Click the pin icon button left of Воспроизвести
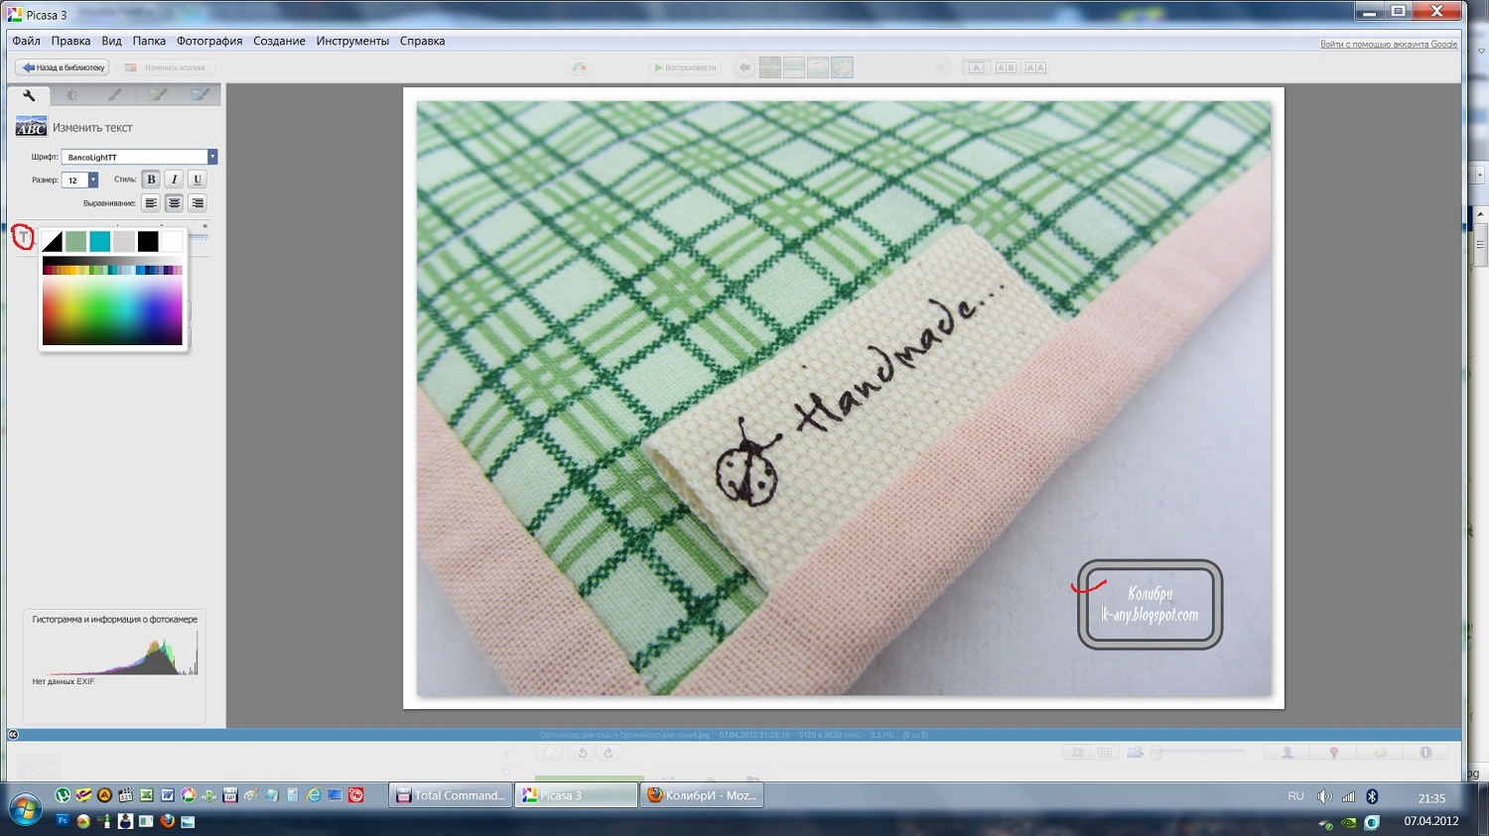Image resolution: width=1489 pixels, height=836 pixels. pos(579,67)
